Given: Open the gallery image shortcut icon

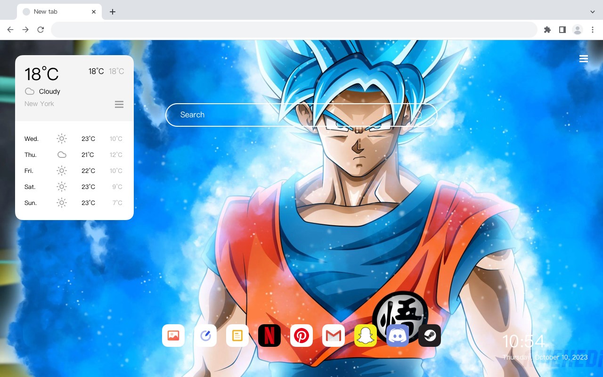Looking at the screenshot, I should (173, 336).
